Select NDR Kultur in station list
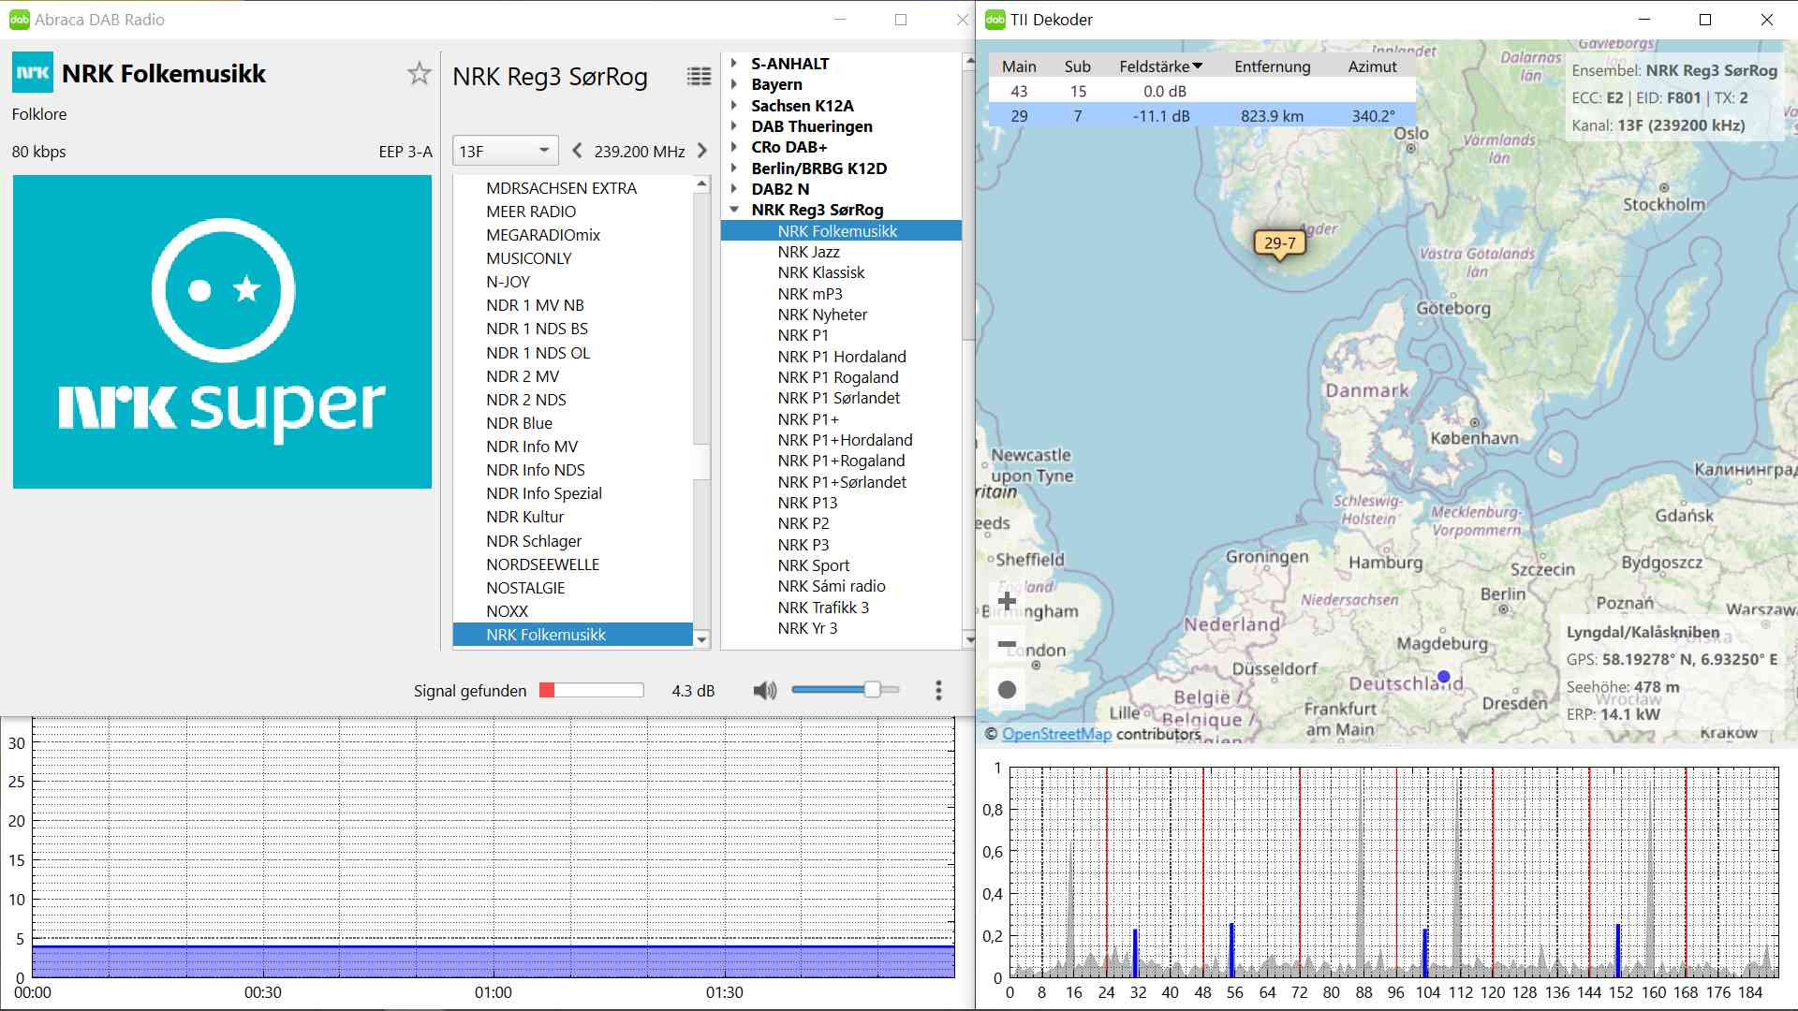Image resolution: width=1798 pixels, height=1011 pixels. click(524, 517)
